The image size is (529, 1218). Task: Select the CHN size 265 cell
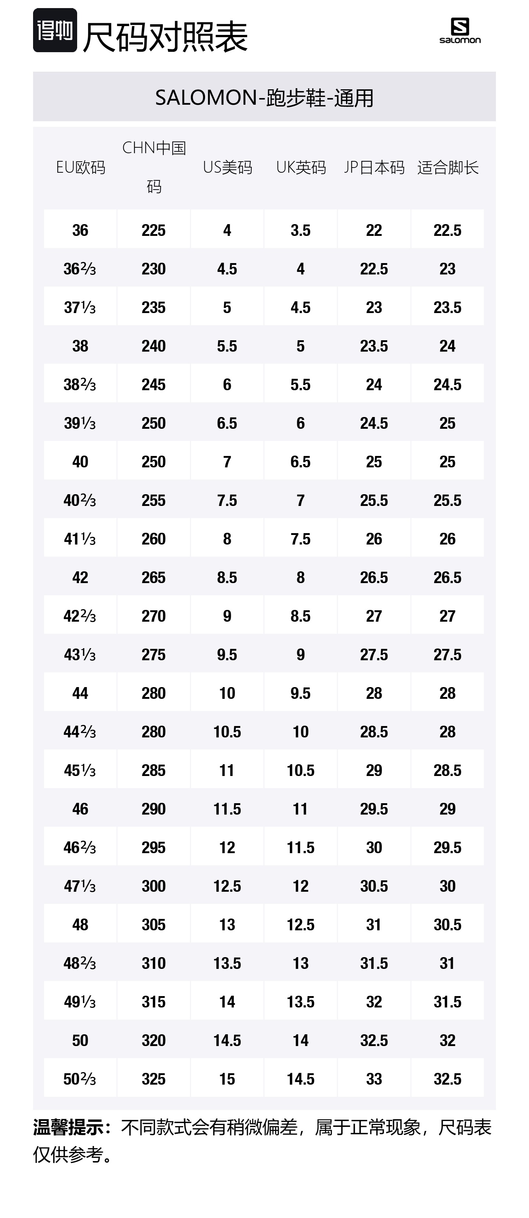pos(154,577)
